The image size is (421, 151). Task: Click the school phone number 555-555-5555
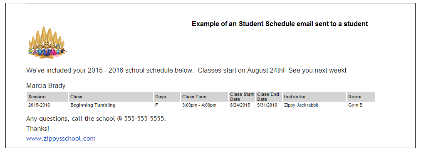(x=144, y=119)
